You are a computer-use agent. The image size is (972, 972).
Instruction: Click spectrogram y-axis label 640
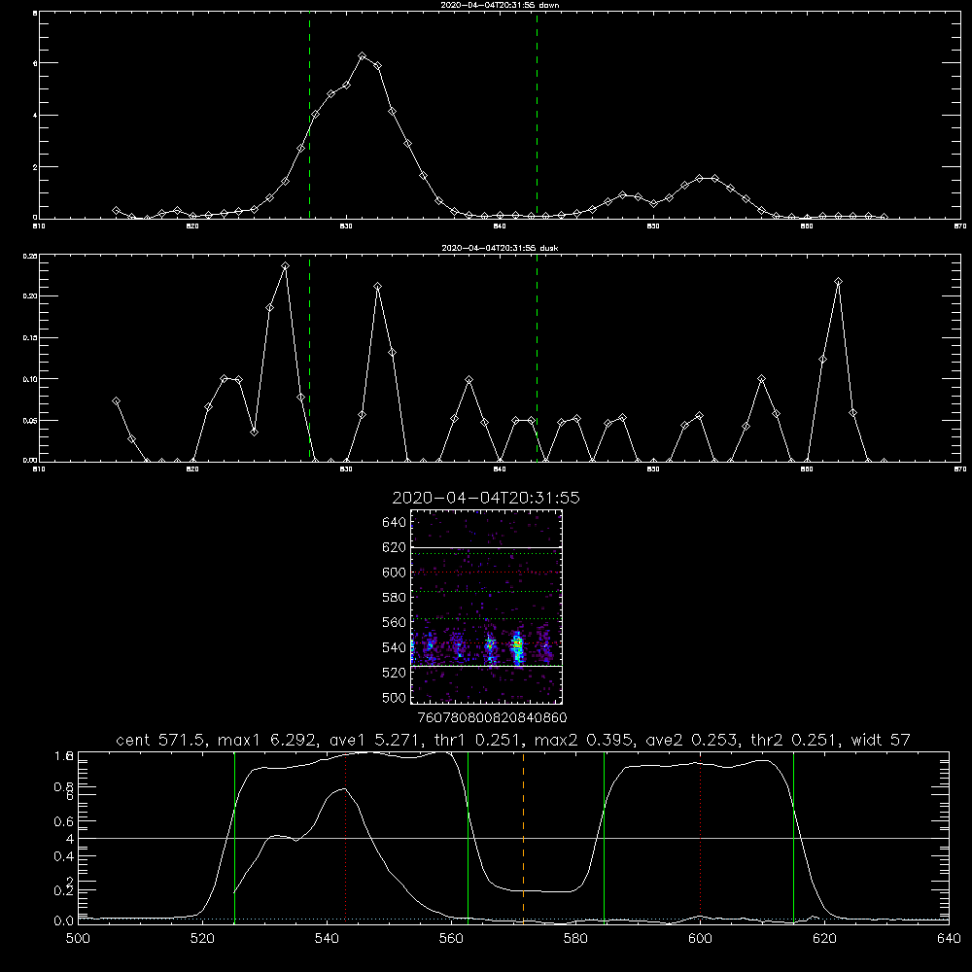click(x=395, y=523)
